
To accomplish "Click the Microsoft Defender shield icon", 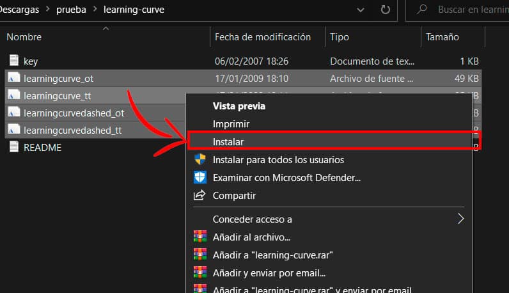I will [x=200, y=177].
